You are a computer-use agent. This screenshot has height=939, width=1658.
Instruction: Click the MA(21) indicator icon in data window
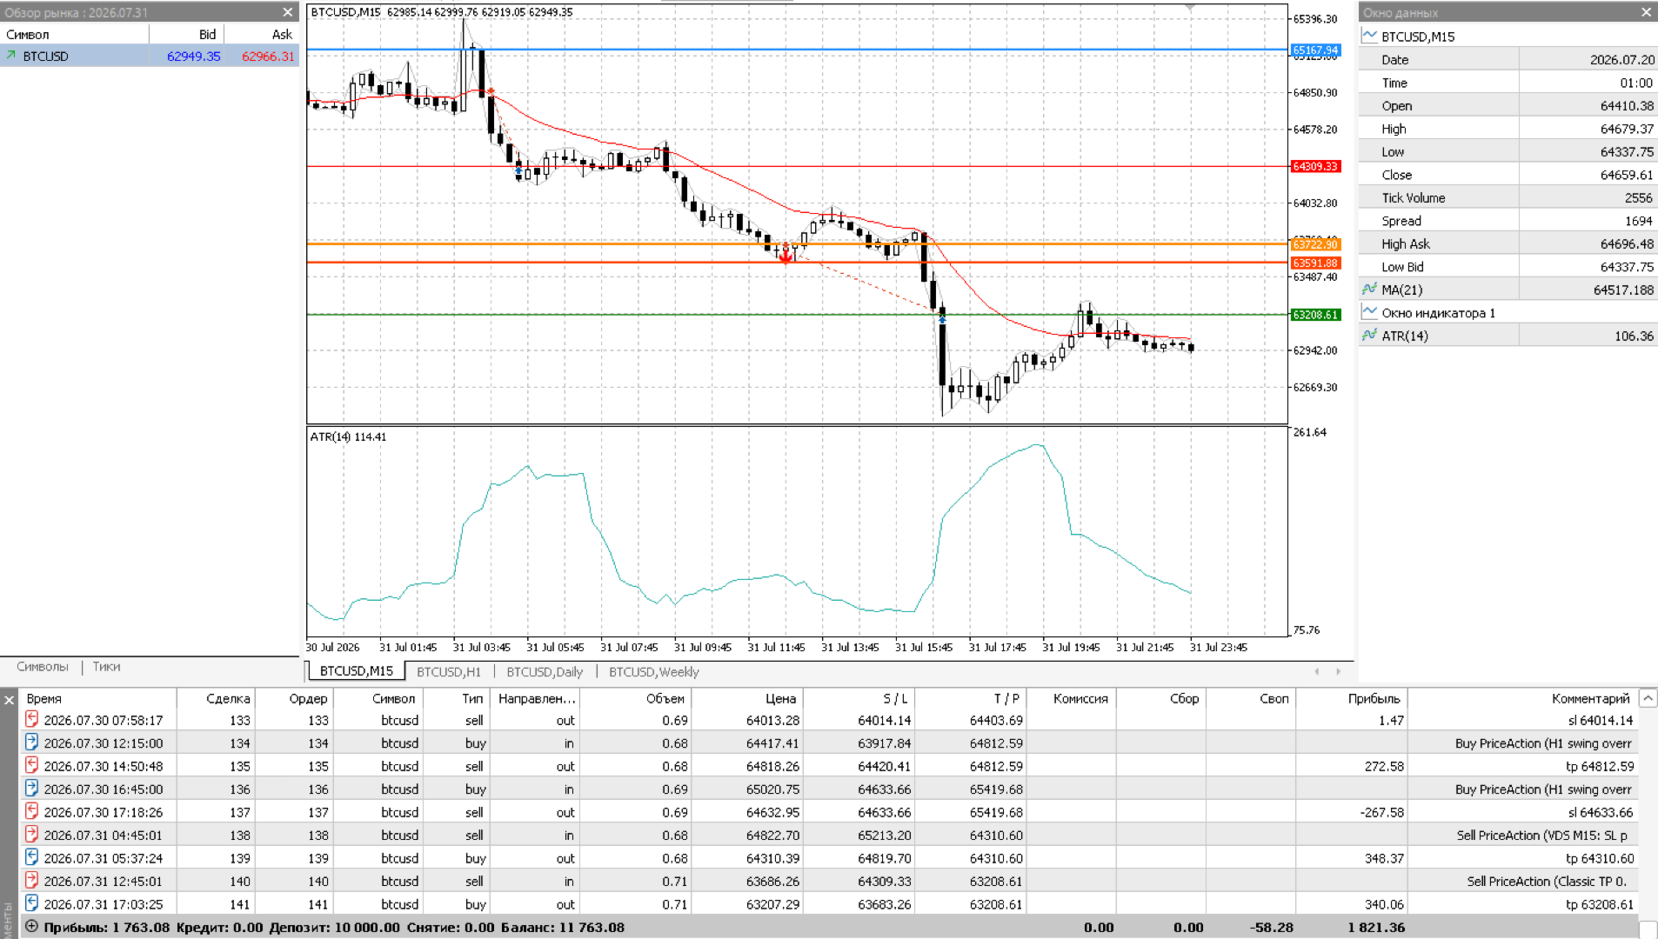tap(1369, 290)
